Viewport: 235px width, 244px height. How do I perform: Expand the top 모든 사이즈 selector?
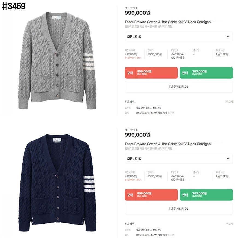click(179, 37)
